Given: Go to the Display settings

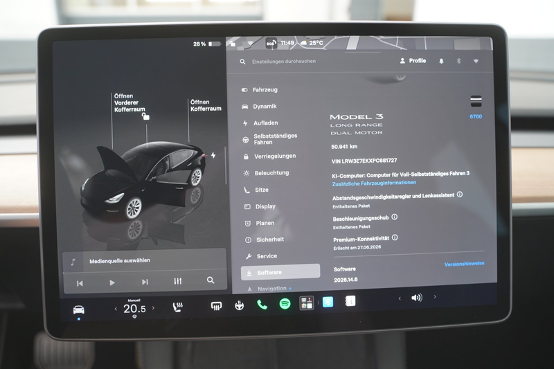Looking at the screenshot, I should point(260,206).
